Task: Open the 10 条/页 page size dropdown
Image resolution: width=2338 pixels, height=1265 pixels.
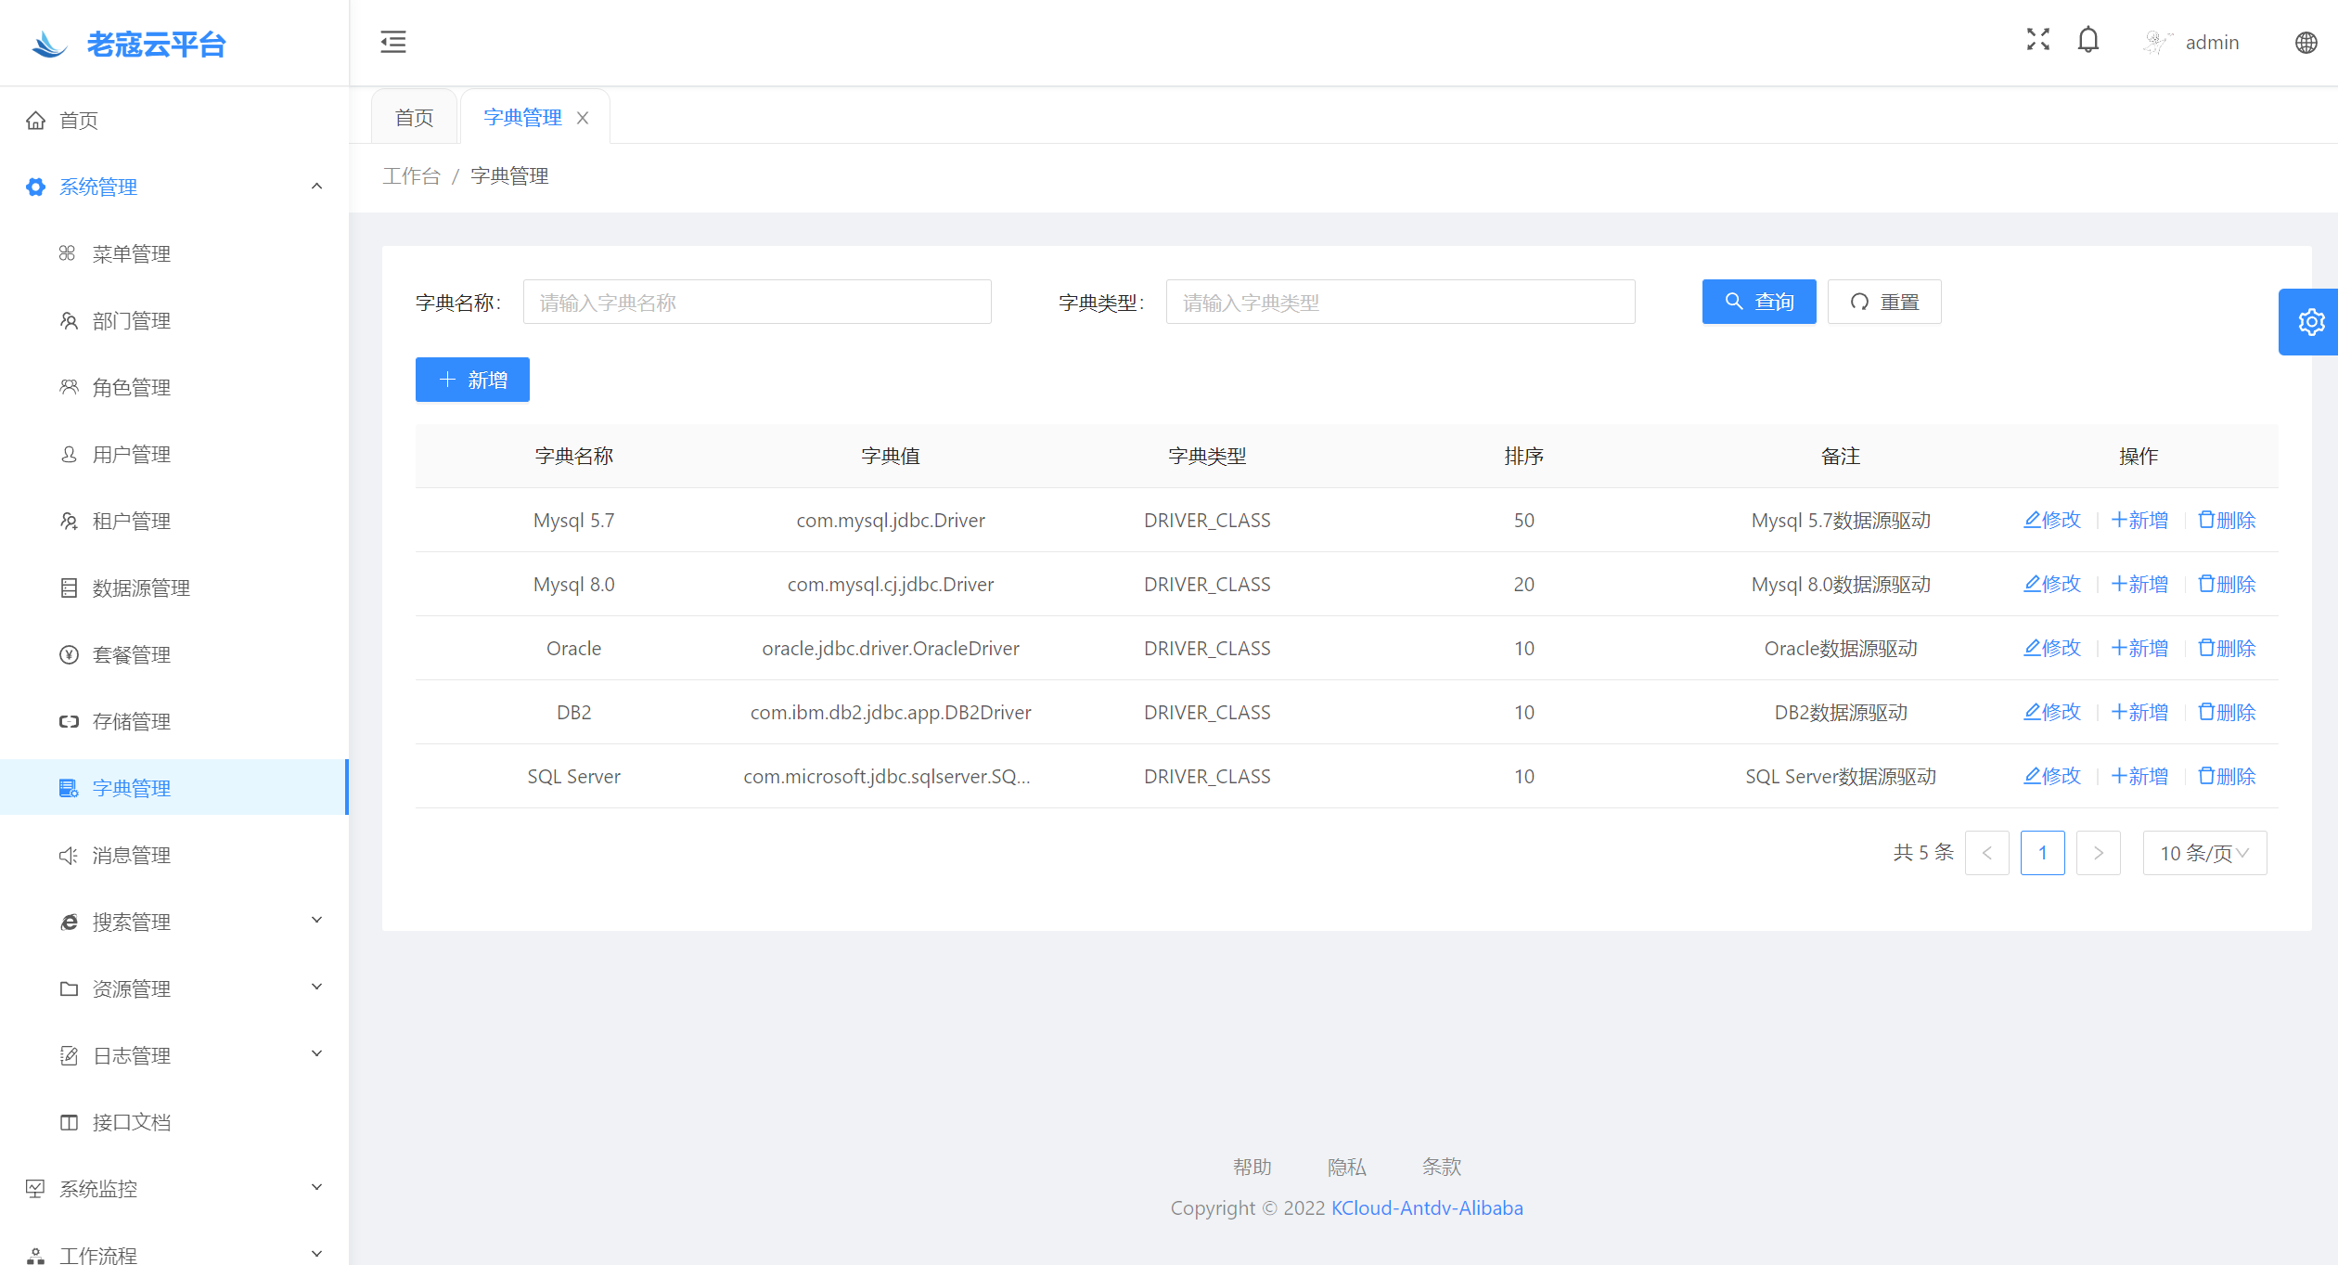Action: (x=2204, y=853)
